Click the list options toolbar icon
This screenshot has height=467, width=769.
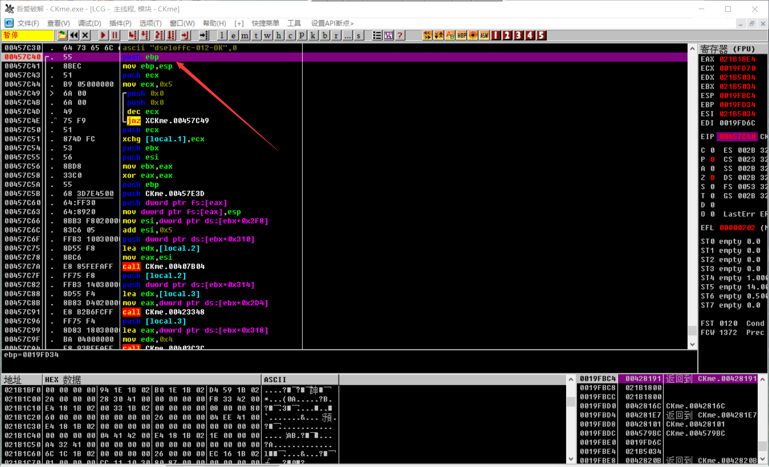(x=377, y=36)
